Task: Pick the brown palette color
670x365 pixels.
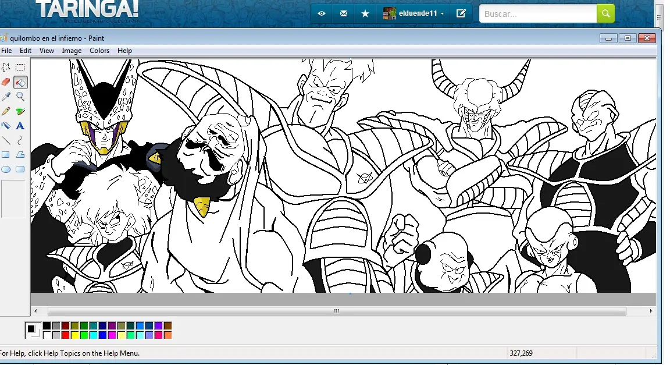Action: (x=168, y=325)
